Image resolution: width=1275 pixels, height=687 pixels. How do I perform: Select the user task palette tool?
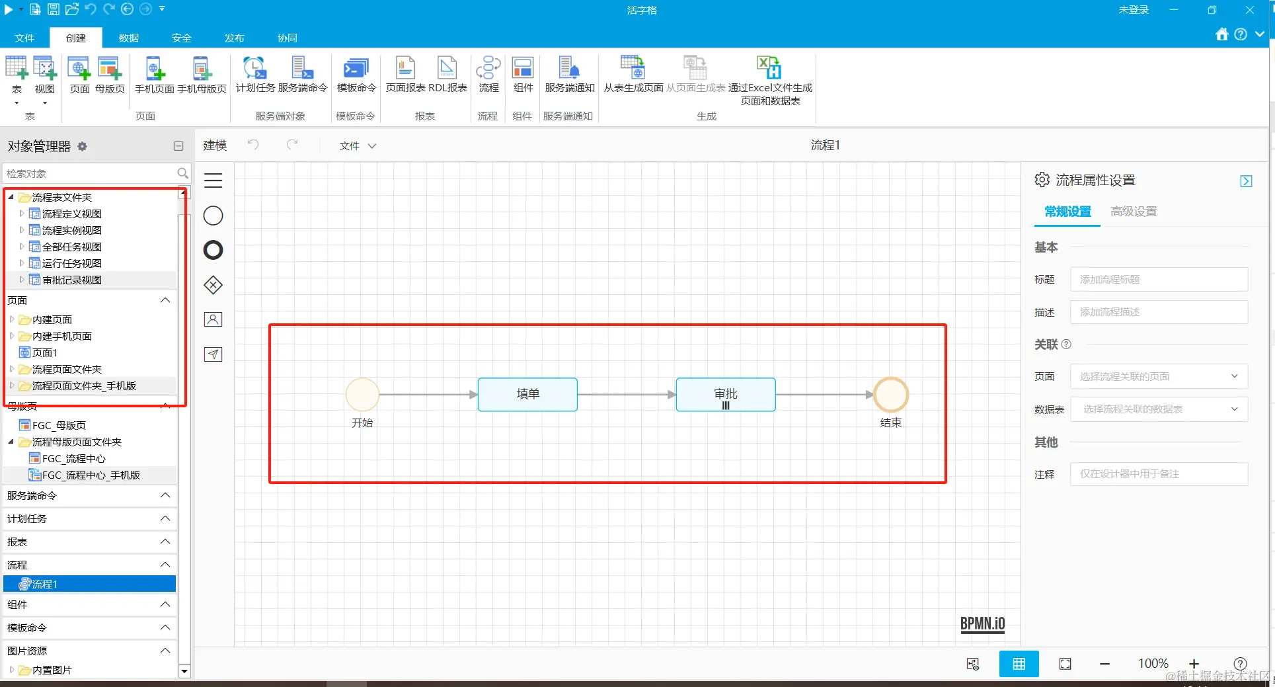pos(213,319)
